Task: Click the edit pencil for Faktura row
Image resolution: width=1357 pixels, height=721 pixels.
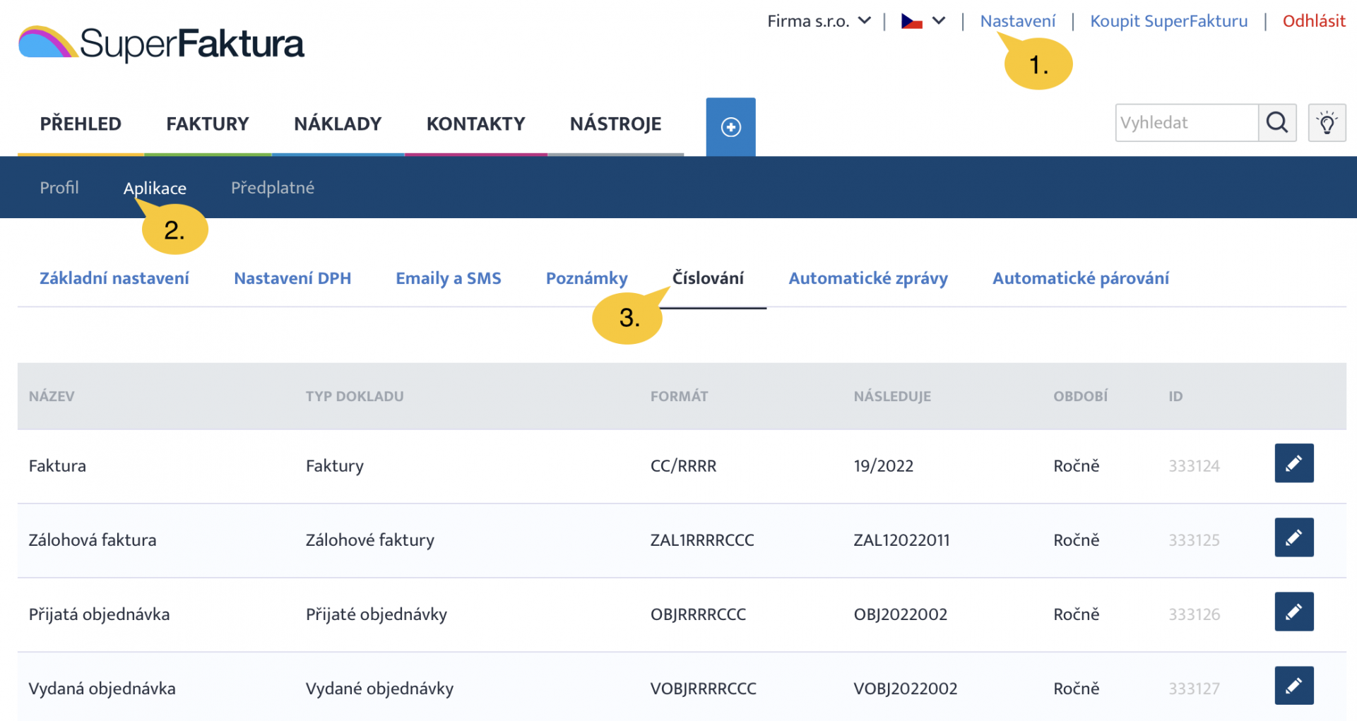Action: tap(1293, 463)
